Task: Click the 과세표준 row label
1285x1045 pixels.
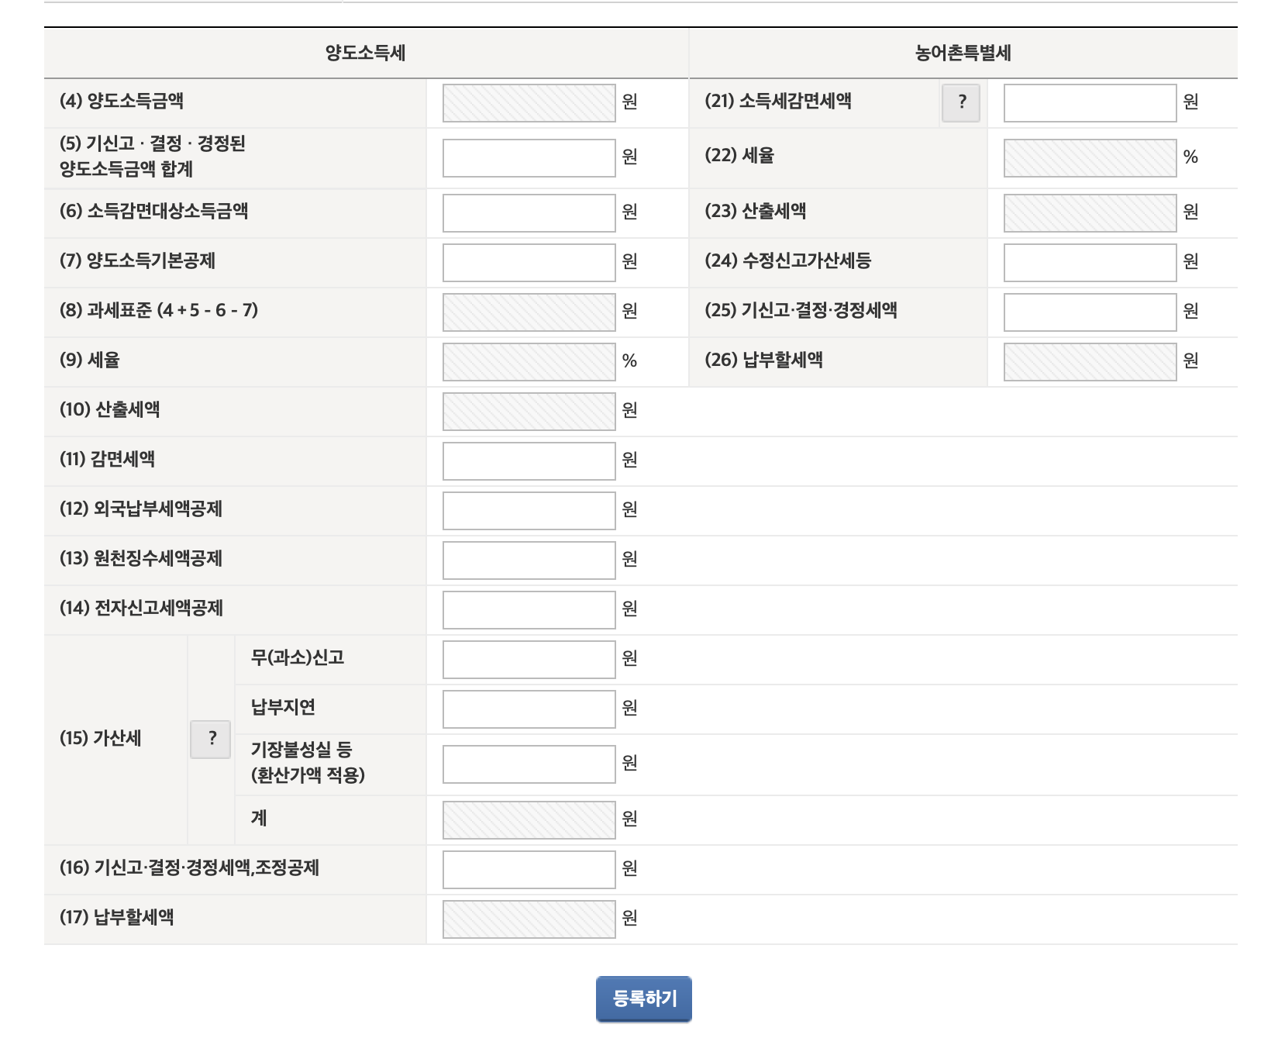Action: pos(155,312)
